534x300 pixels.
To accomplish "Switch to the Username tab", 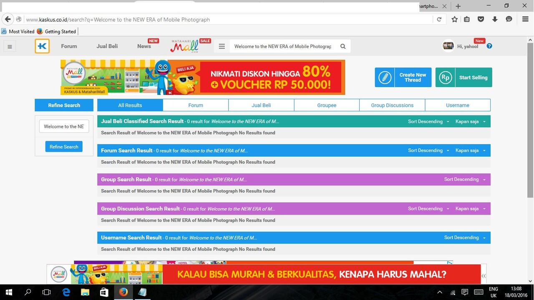I will [458, 105].
